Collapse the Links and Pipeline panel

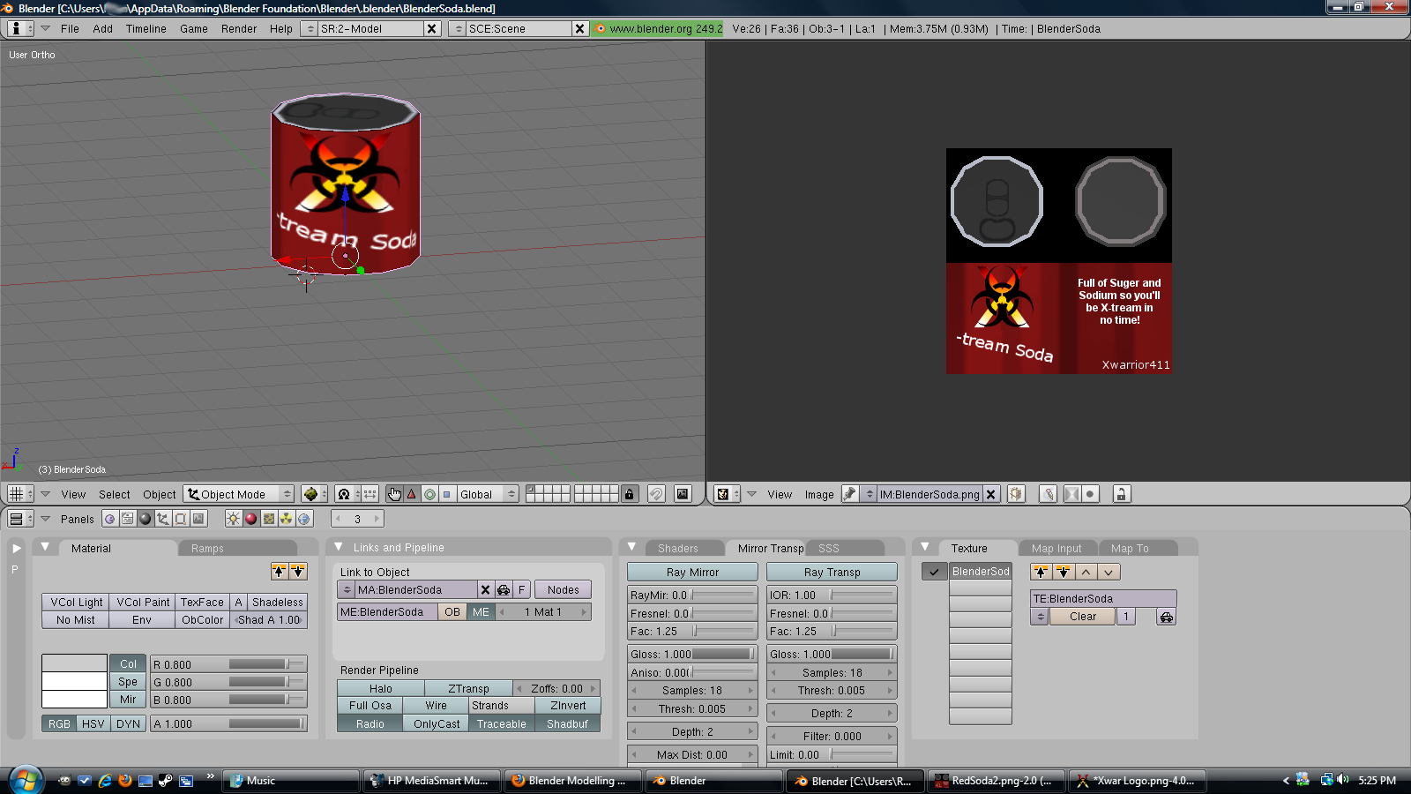339,548
